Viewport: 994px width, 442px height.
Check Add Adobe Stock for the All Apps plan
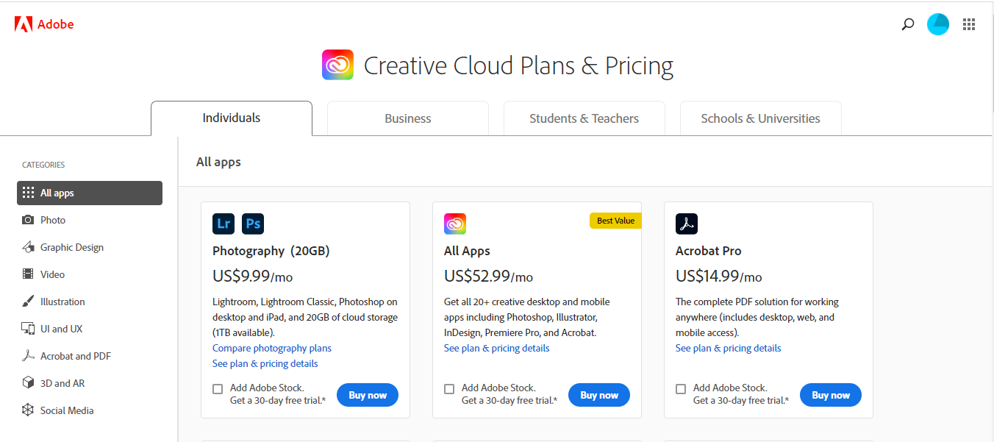[449, 389]
